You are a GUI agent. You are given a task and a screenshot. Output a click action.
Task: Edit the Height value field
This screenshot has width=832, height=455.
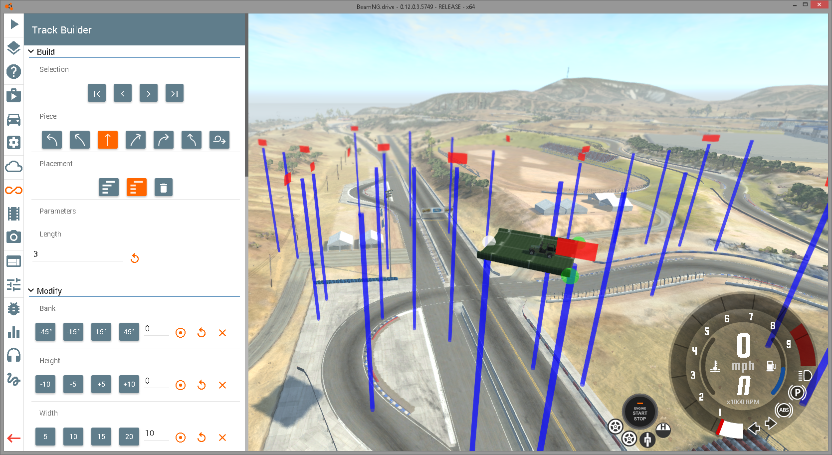click(x=157, y=382)
